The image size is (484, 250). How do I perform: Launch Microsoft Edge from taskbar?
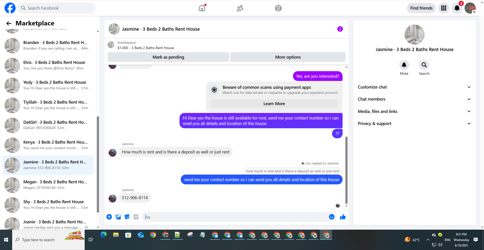(104, 235)
